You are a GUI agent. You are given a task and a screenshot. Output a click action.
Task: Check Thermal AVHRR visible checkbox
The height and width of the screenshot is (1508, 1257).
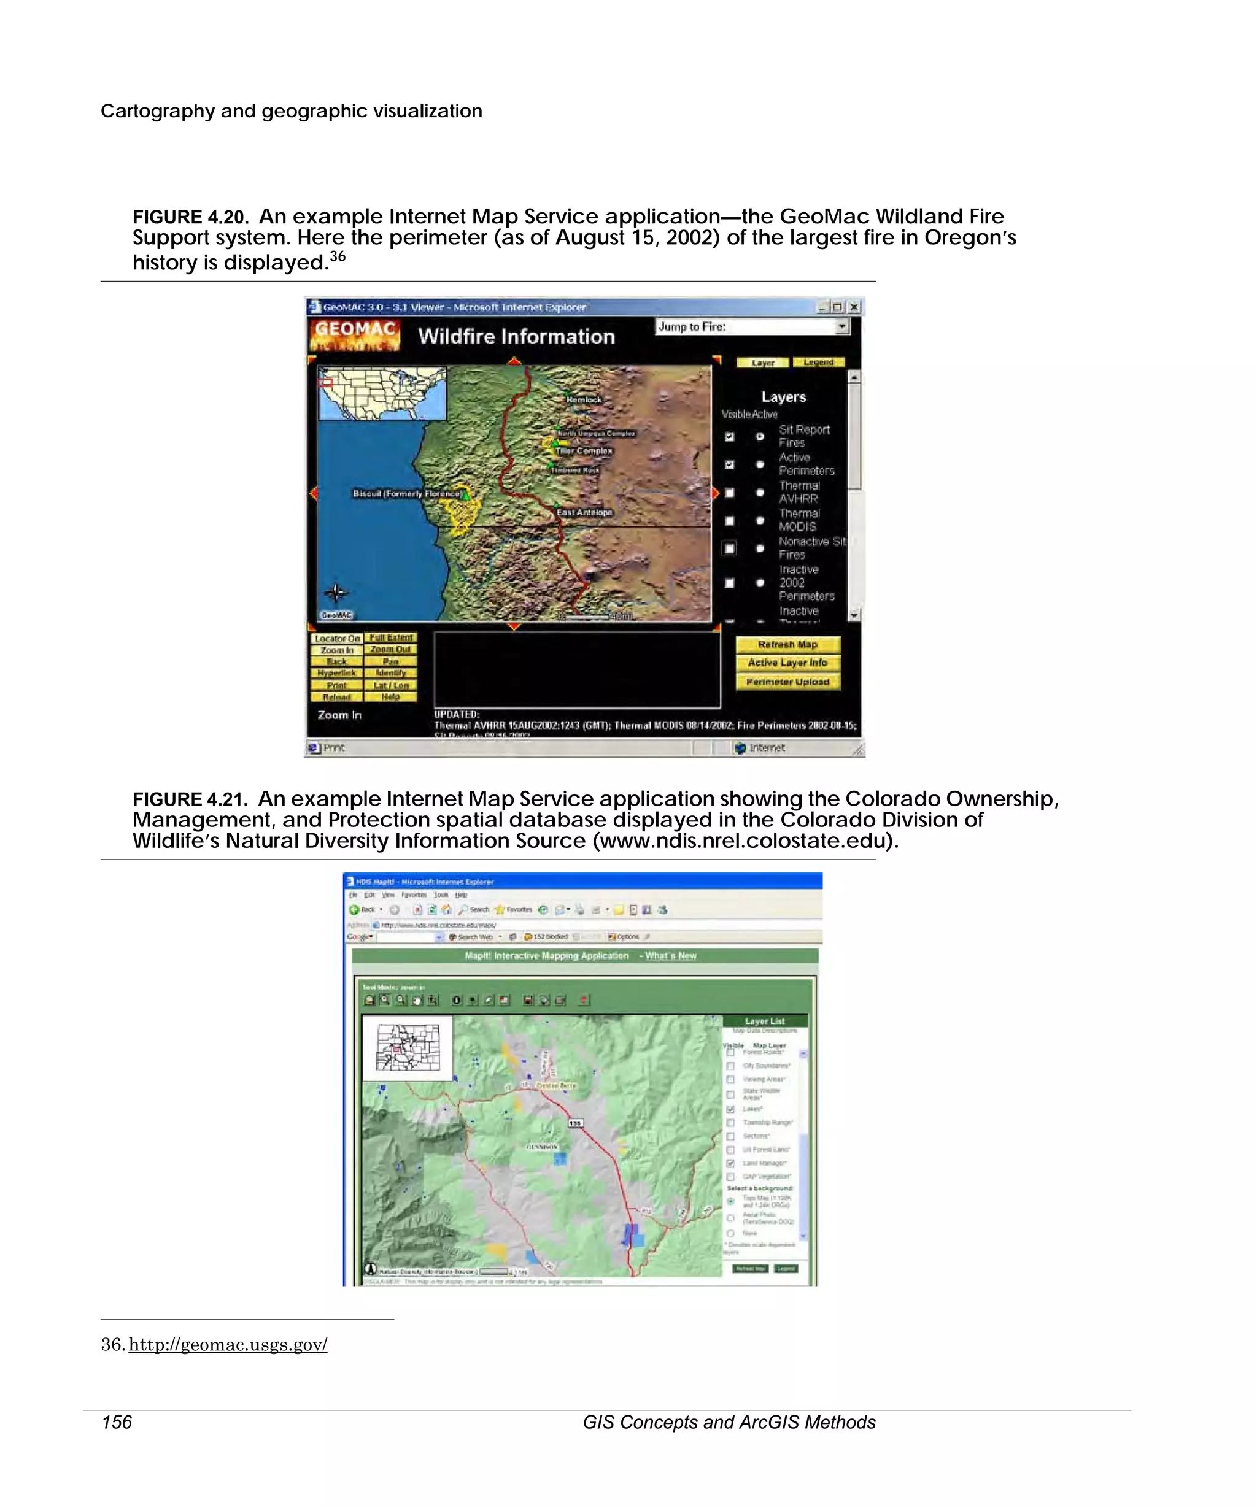click(x=730, y=493)
